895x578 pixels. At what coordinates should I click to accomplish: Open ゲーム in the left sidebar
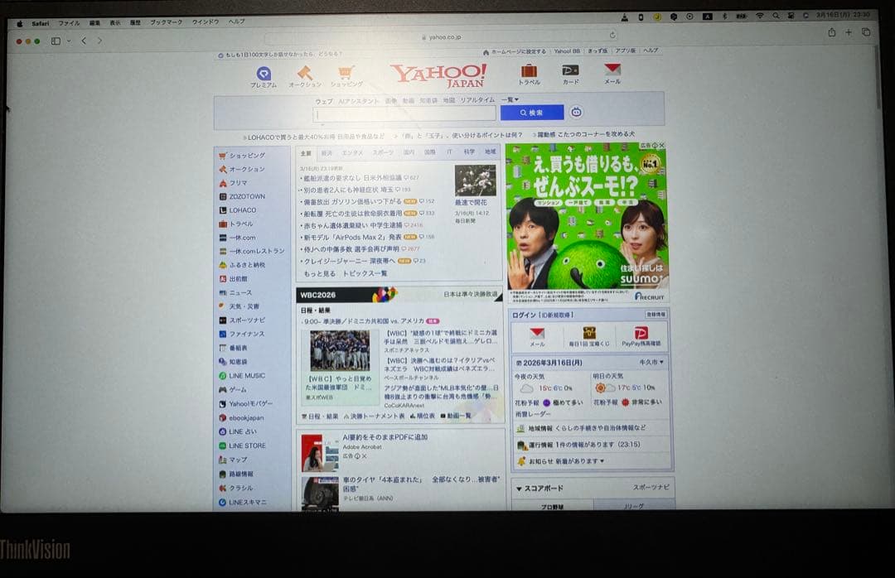coord(238,390)
